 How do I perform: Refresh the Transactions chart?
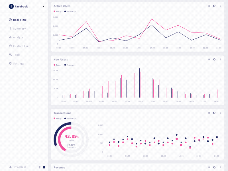tap(214, 113)
